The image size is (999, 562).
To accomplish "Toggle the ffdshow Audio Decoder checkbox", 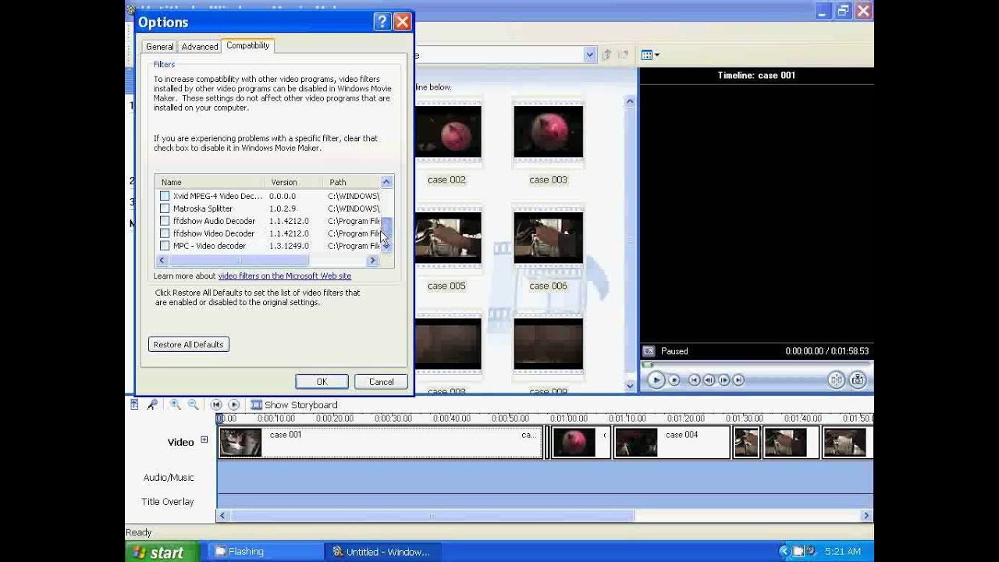I will [x=165, y=221].
